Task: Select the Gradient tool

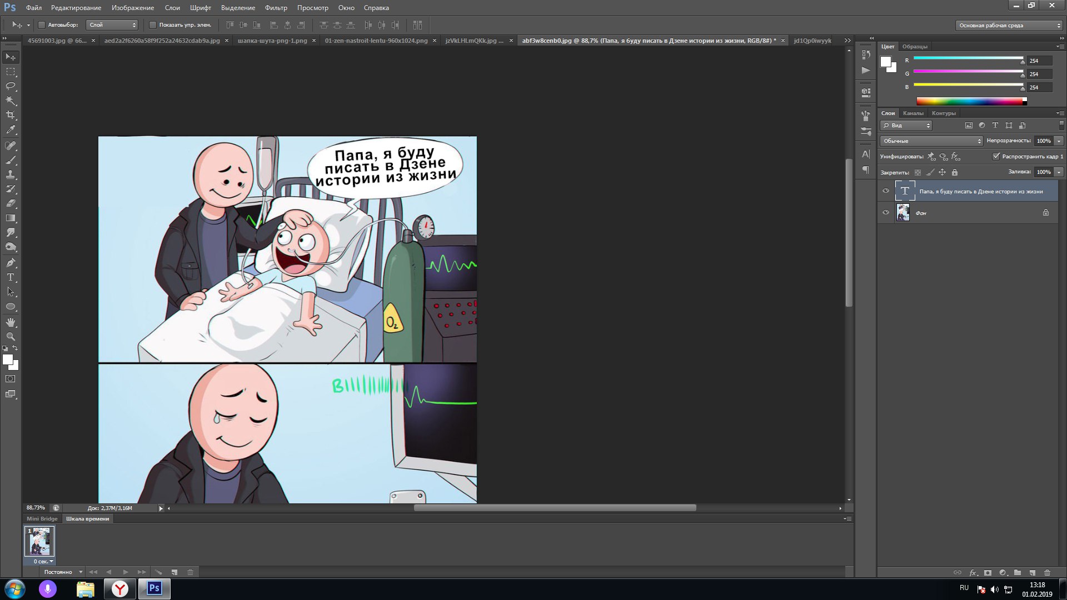Action: (11, 218)
